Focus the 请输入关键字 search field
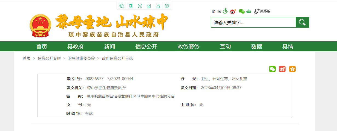The image size is (337, 131). 253,22
